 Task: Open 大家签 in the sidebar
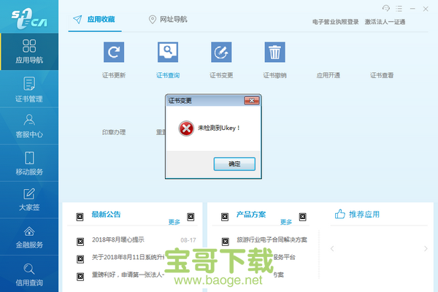pos(29,200)
